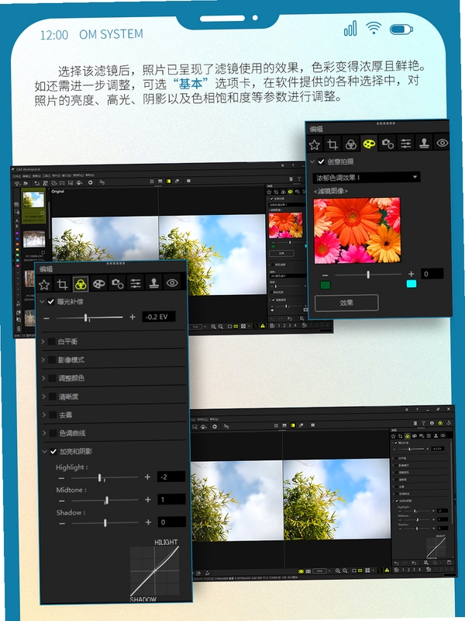Screen dimensions: 465x621
Task: Click the minus button of the enlarged 曝光补偿 slider
Action: pos(46,318)
